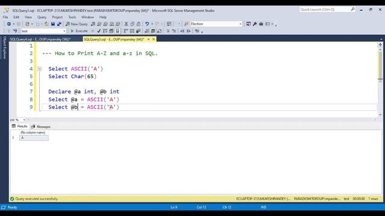Collapse the code region at line 4

click(39, 69)
